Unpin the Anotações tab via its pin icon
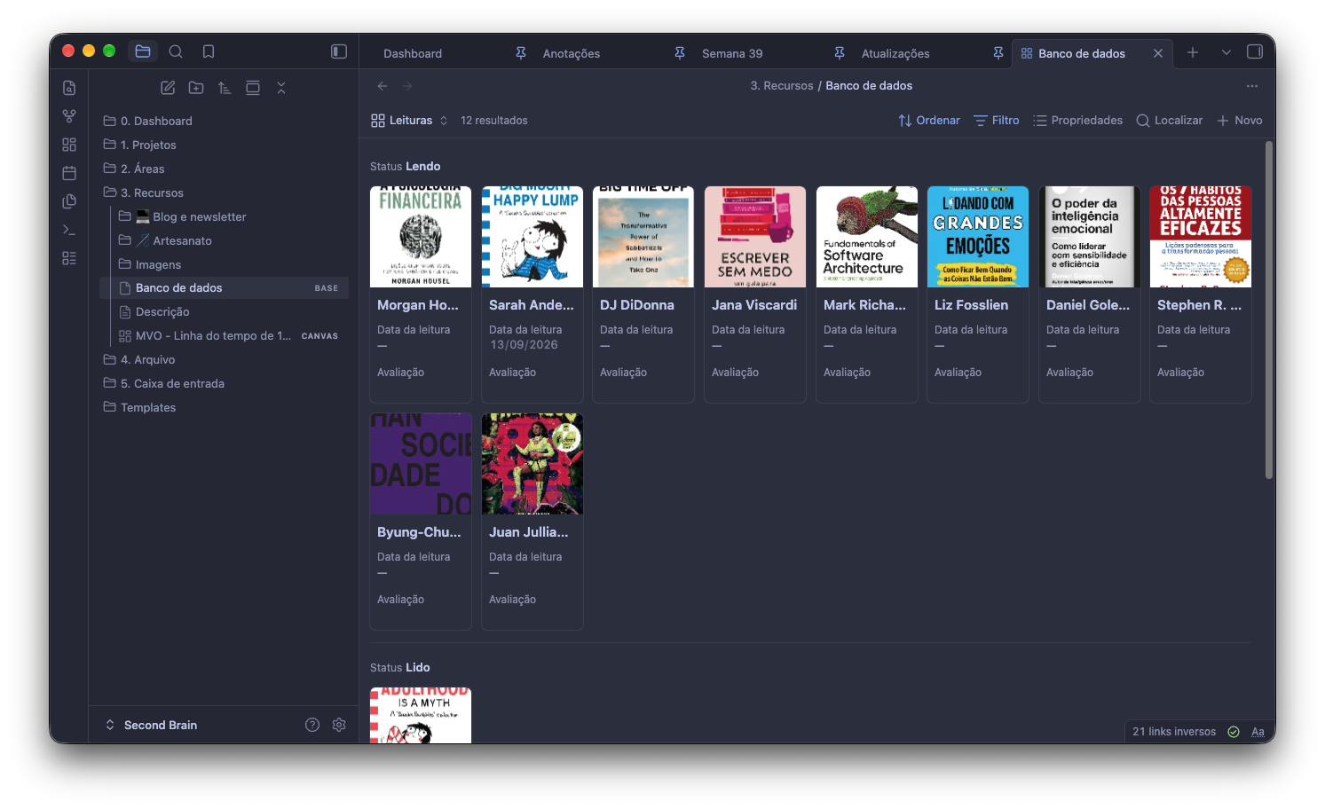 point(680,53)
